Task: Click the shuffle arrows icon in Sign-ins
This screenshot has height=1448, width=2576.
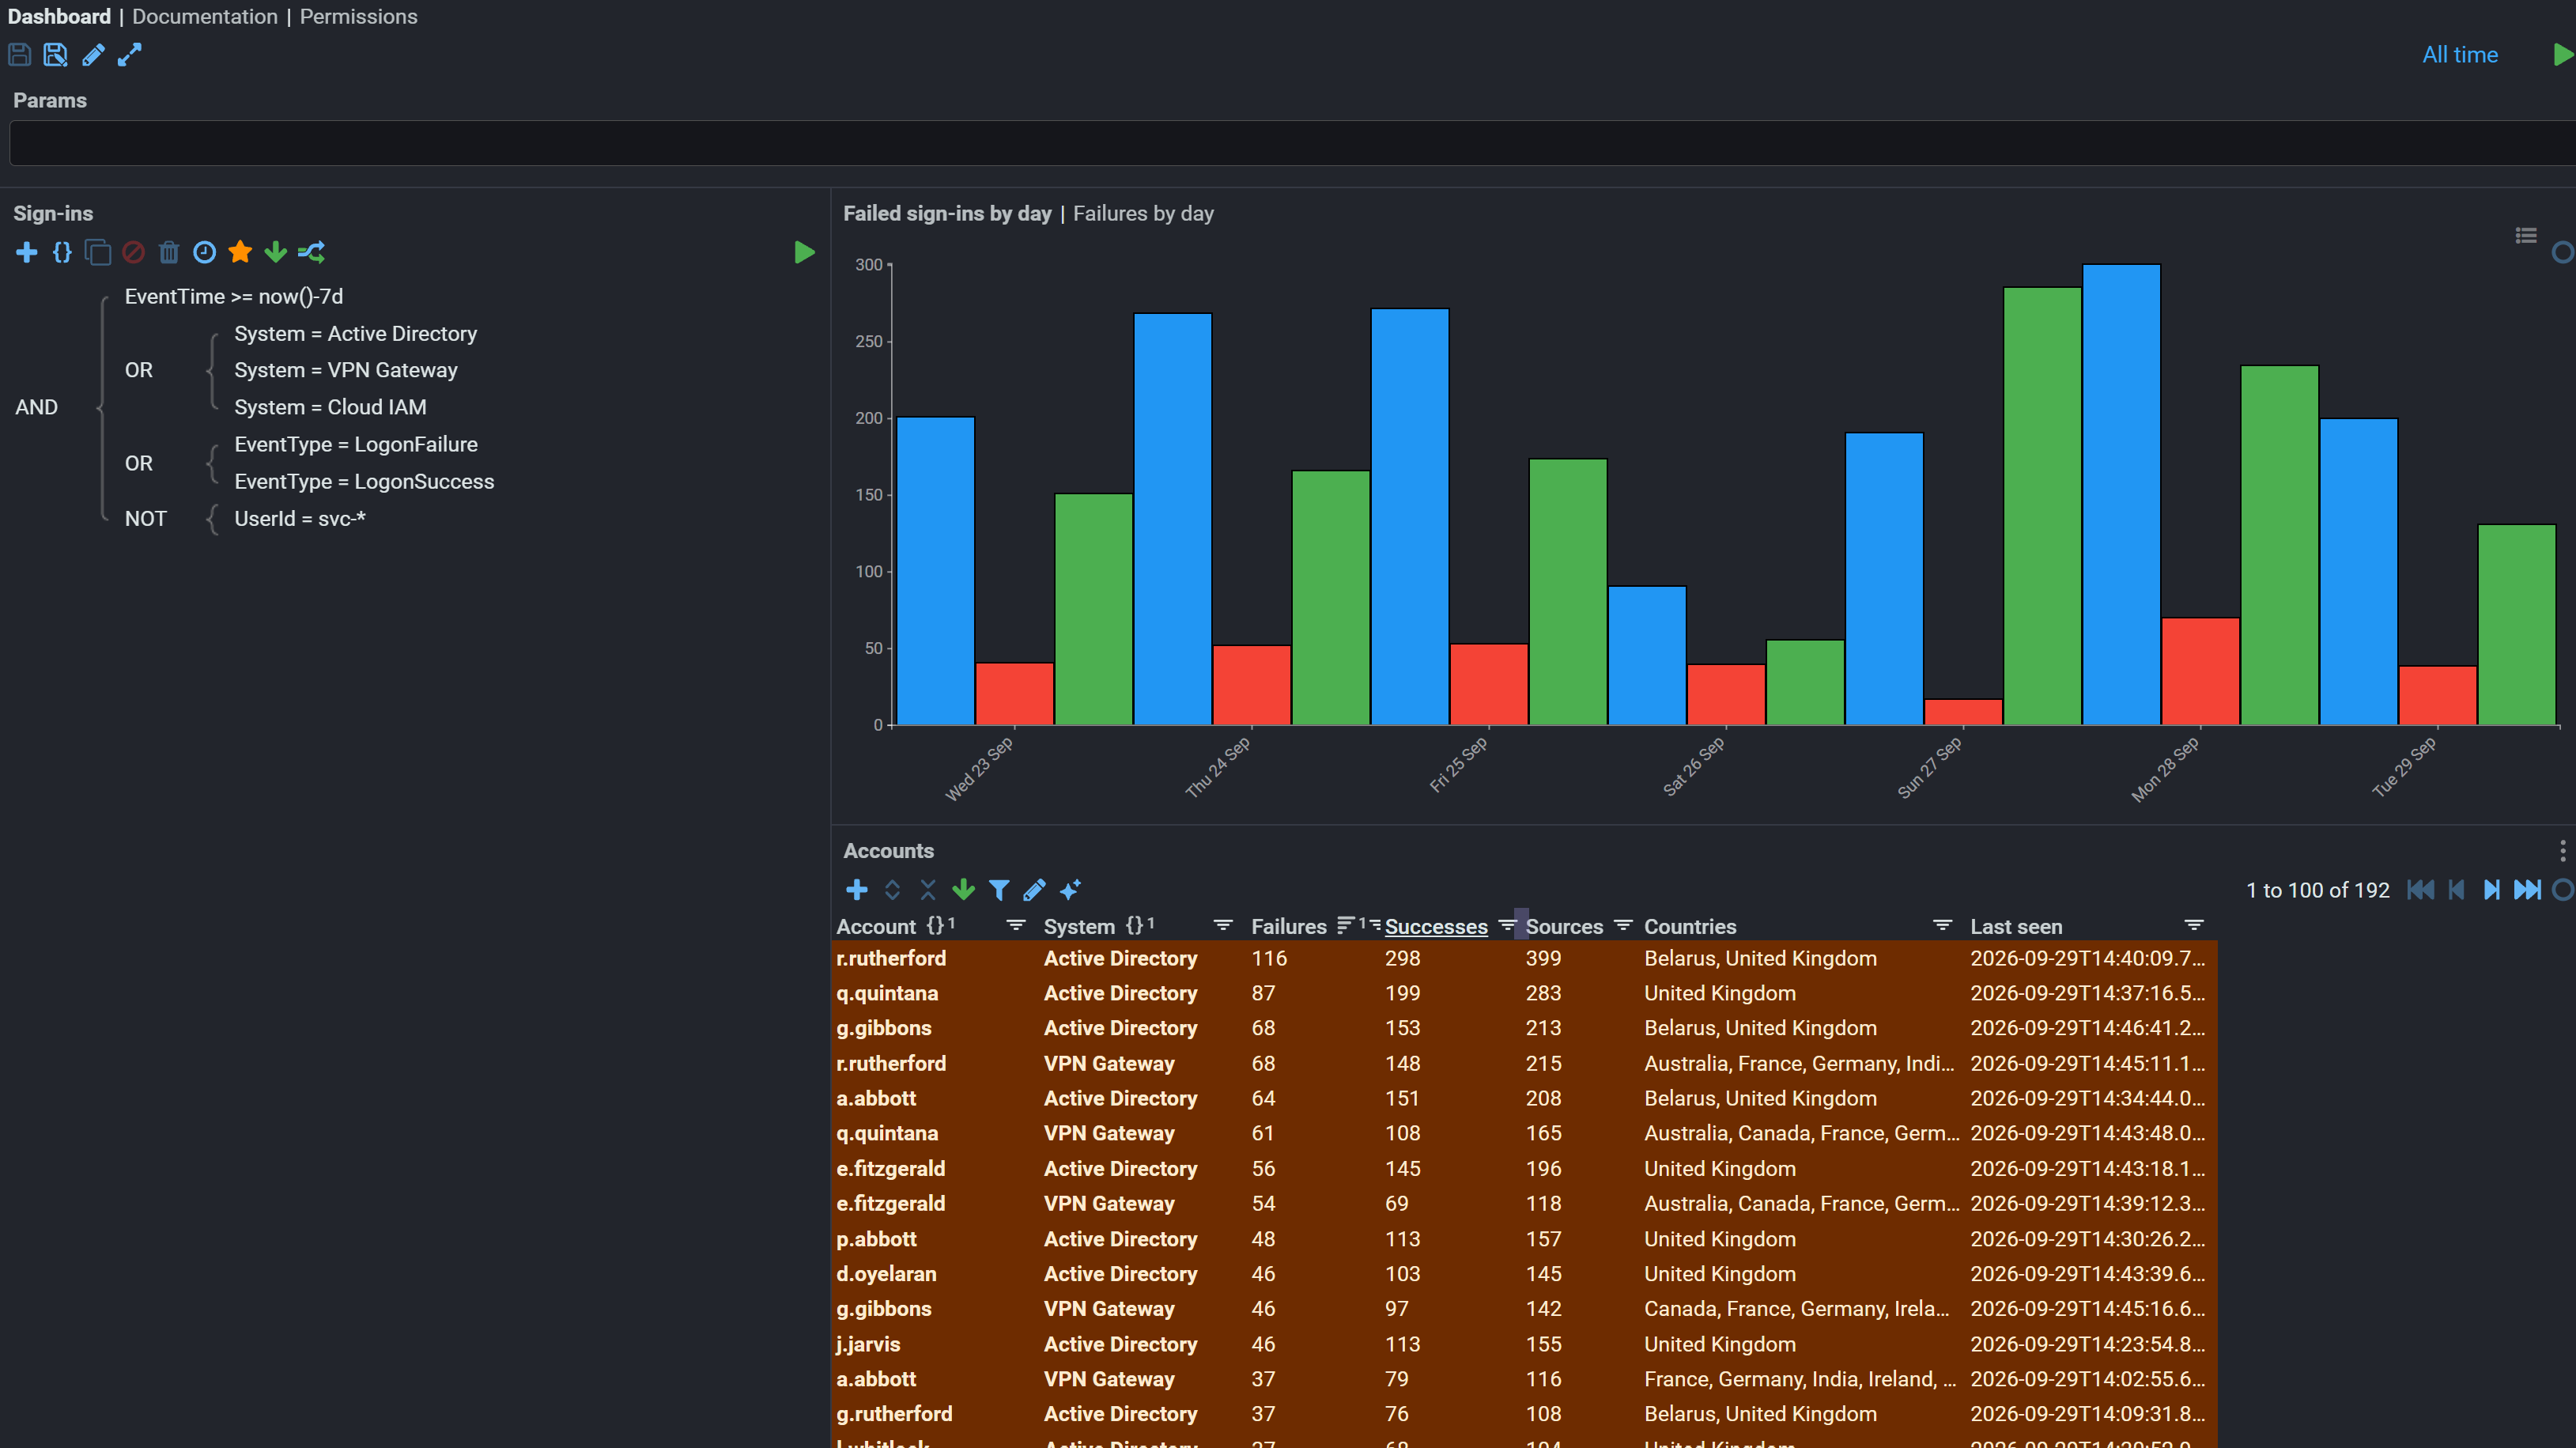Action: point(311,252)
